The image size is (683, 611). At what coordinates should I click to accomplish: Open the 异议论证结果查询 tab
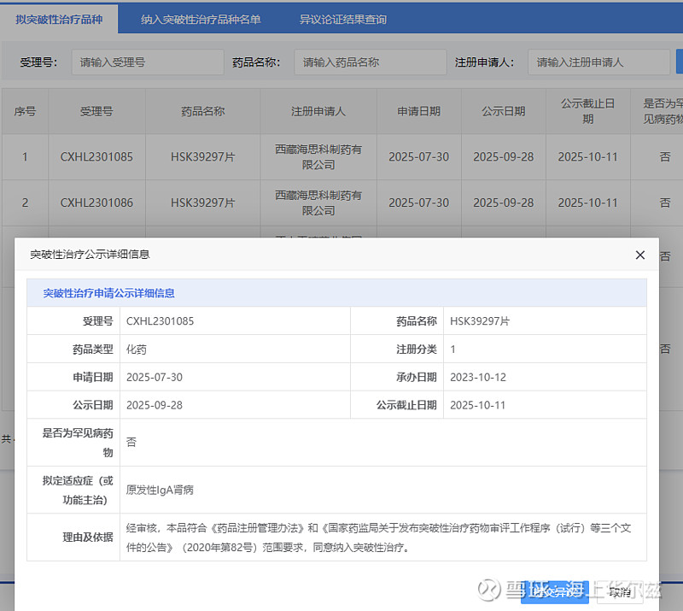click(342, 19)
